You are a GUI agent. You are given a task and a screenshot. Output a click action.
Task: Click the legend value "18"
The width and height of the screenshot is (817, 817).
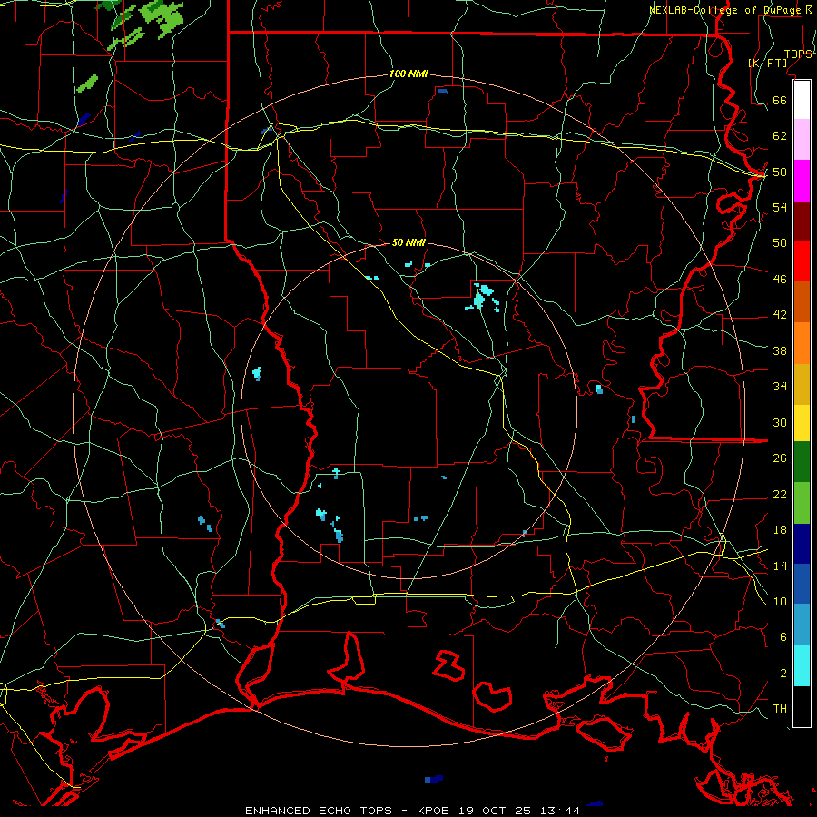pyautogui.click(x=780, y=530)
